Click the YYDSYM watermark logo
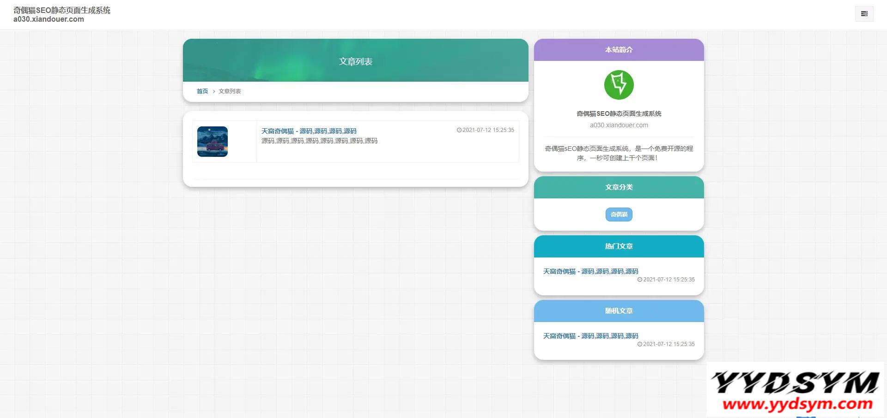Image resolution: width=887 pixels, height=418 pixels. (795, 382)
